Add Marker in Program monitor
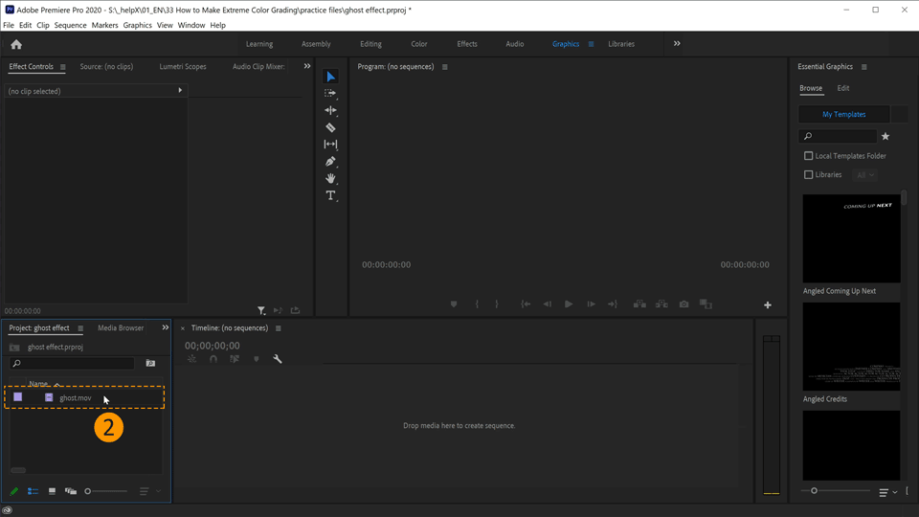Image resolution: width=919 pixels, height=517 pixels. coord(454,304)
